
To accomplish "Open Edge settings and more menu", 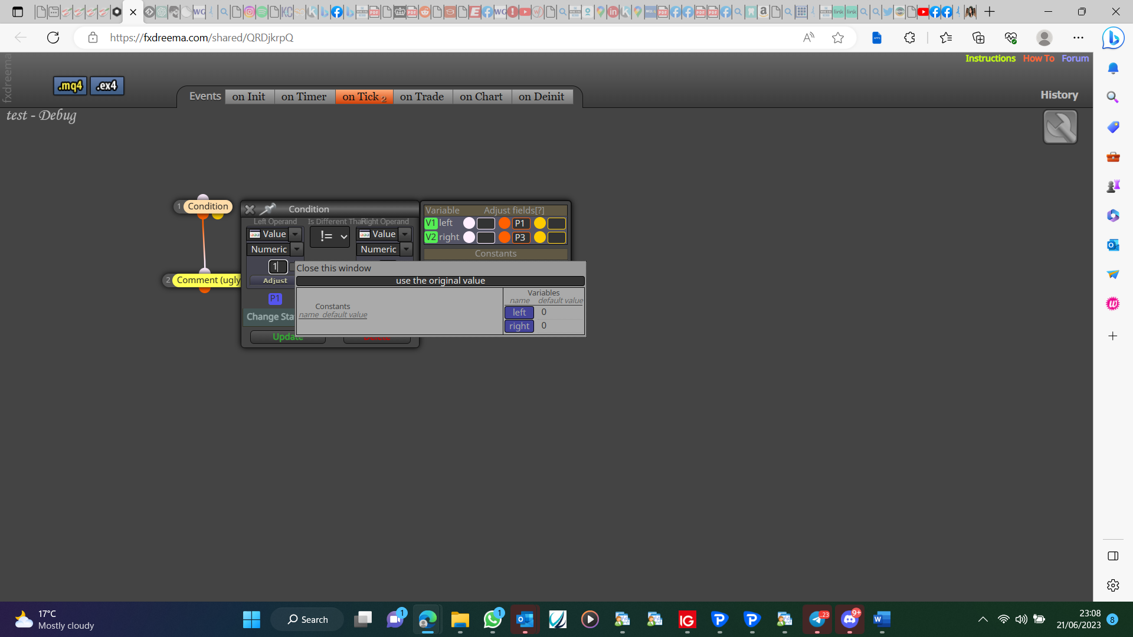I will click(1078, 38).
